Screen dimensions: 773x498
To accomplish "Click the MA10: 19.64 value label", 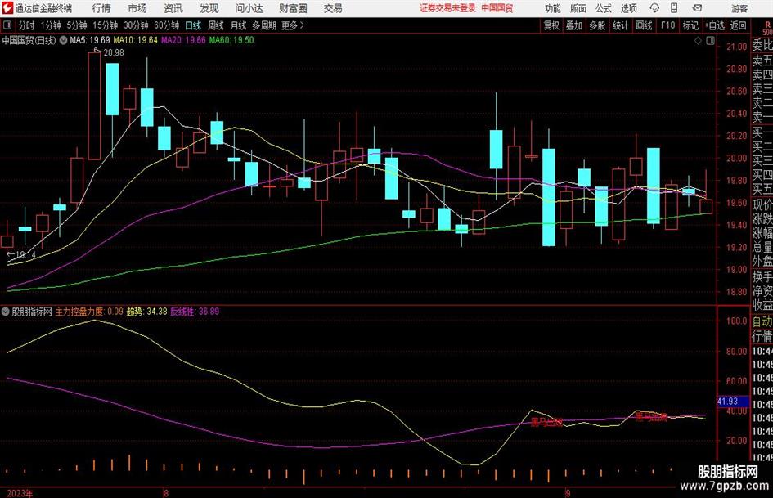I will pyautogui.click(x=136, y=40).
